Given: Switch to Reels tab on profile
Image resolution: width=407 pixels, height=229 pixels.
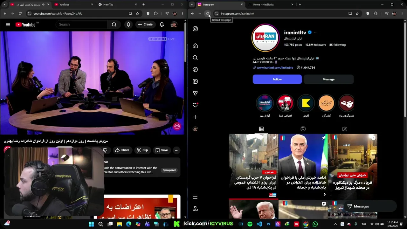Looking at the screenshot, I should (303, 129).
